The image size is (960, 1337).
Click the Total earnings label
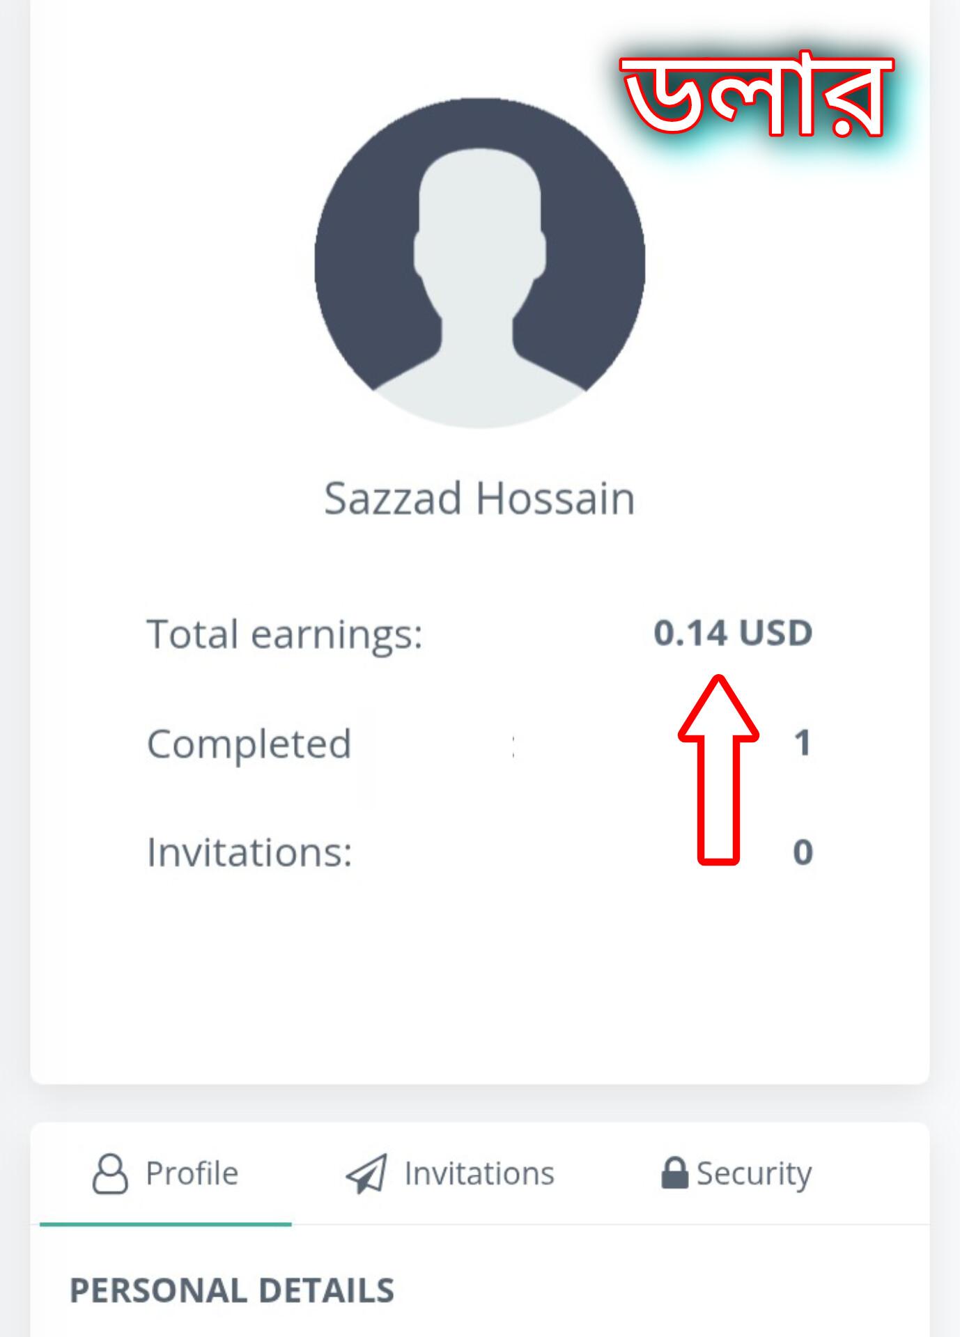284,634
